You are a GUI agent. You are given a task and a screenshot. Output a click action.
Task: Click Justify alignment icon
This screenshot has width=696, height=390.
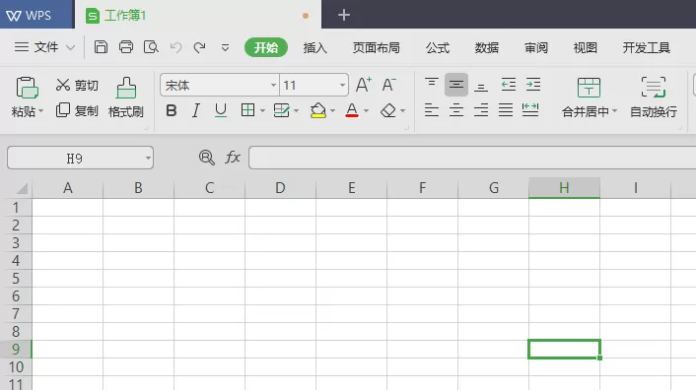(x=506, y=110)
